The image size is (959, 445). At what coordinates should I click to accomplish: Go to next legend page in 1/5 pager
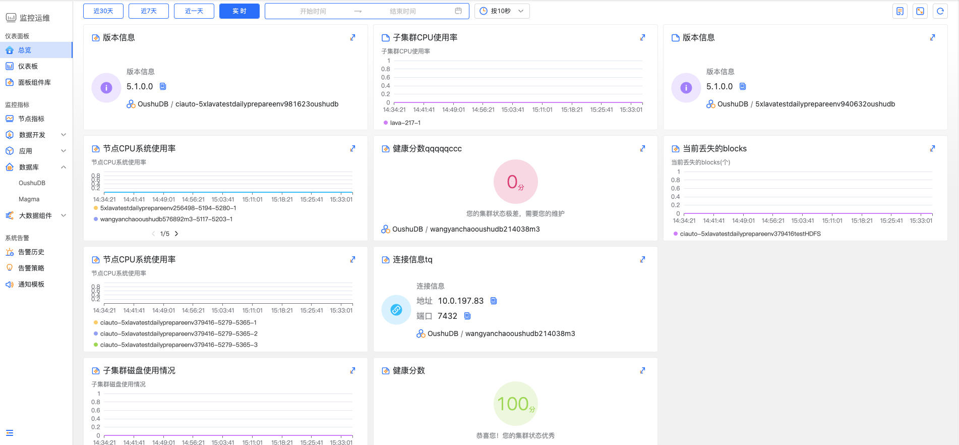click(176, 234)
